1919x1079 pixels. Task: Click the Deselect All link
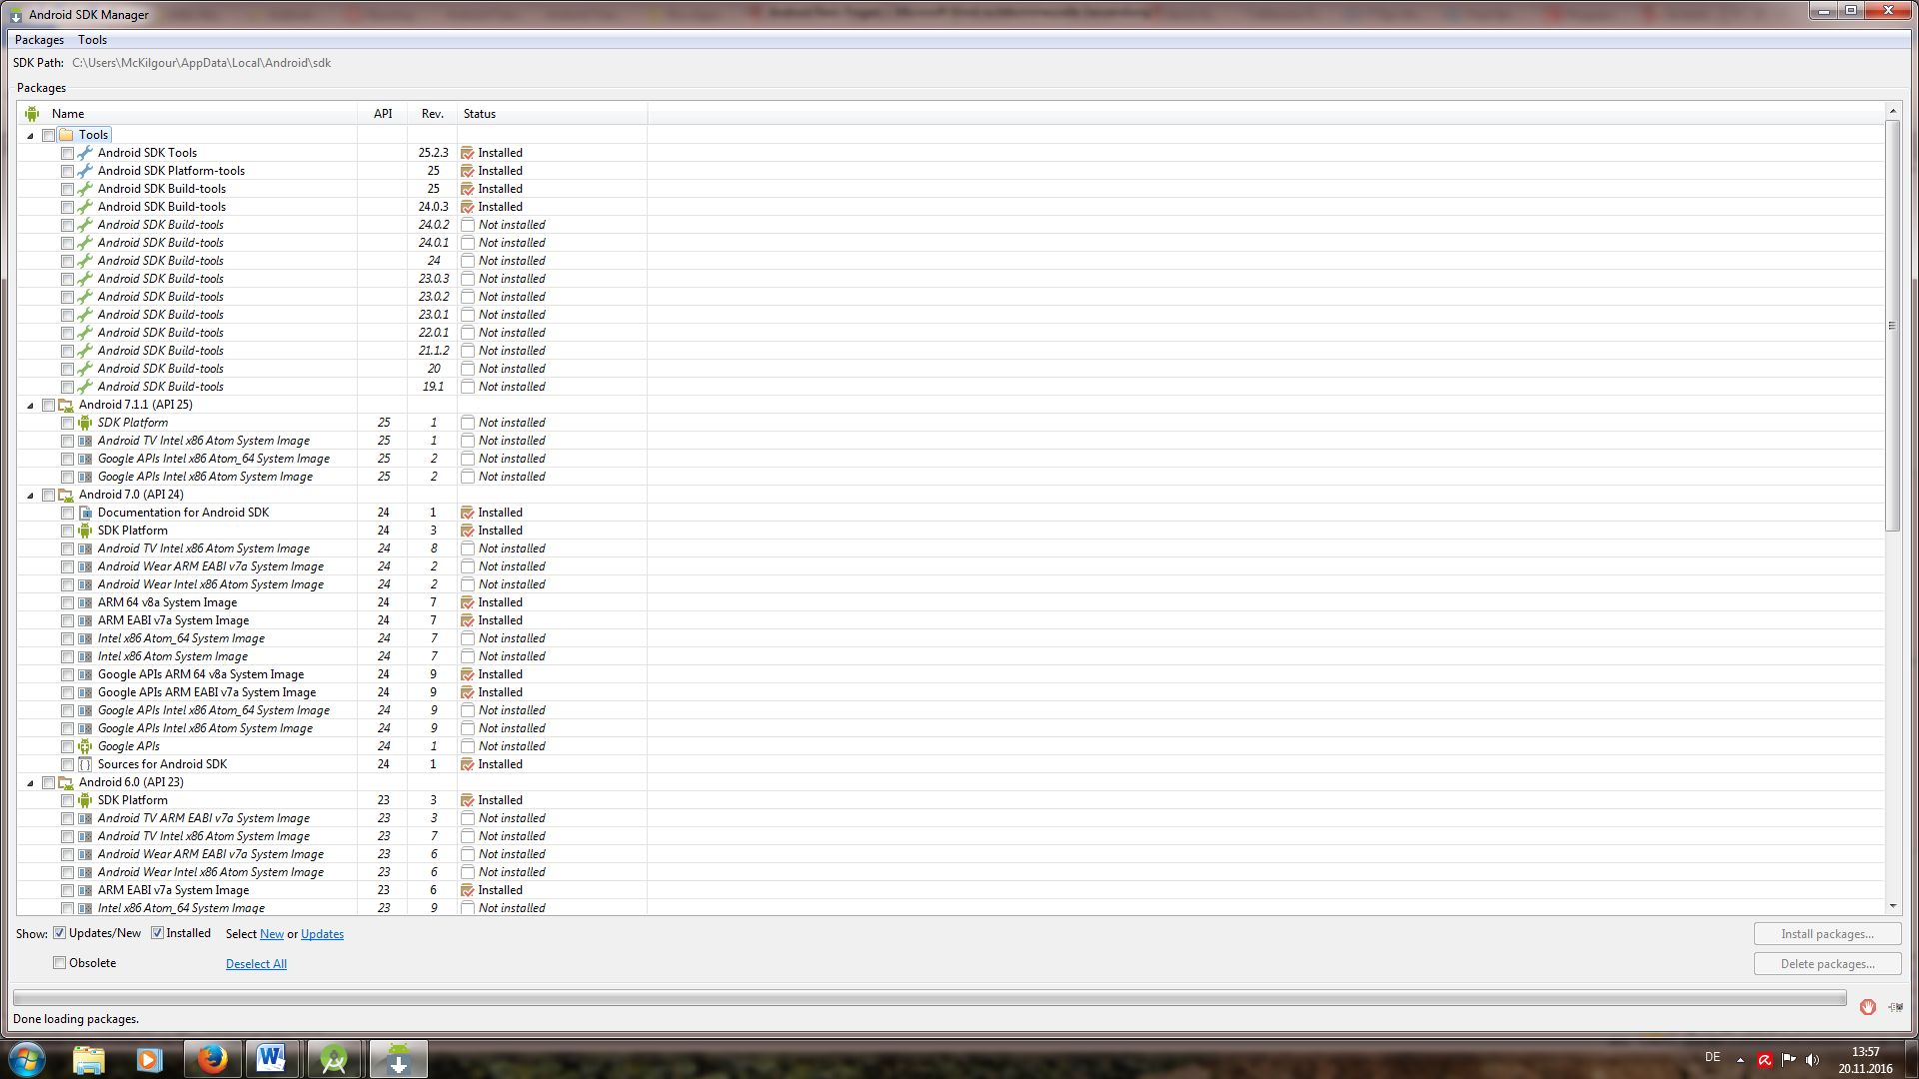[x=256, y=964]
